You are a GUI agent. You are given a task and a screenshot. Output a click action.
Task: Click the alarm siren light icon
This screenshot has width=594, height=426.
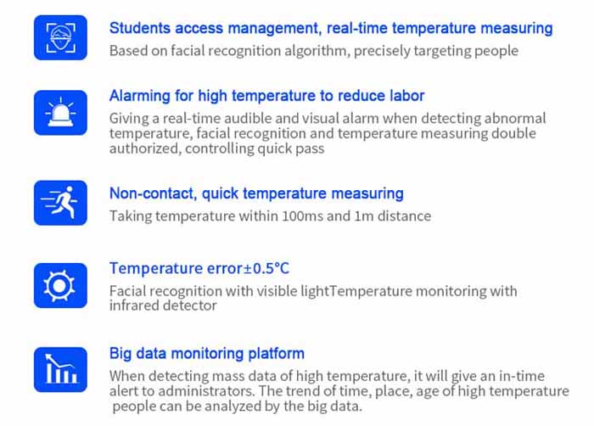pos(60,113)
